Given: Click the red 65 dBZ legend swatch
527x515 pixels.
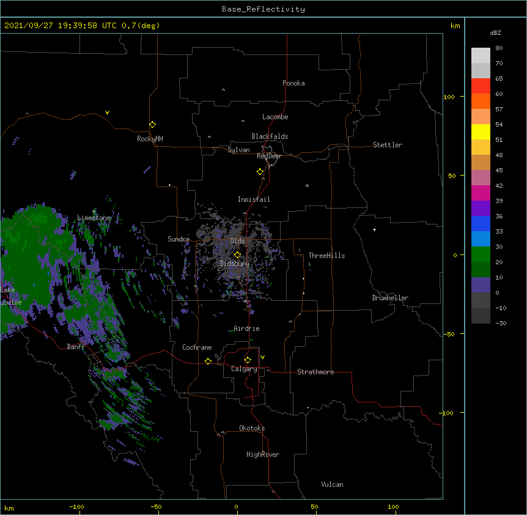Looking at the screenshot, I should coord(481,86).
